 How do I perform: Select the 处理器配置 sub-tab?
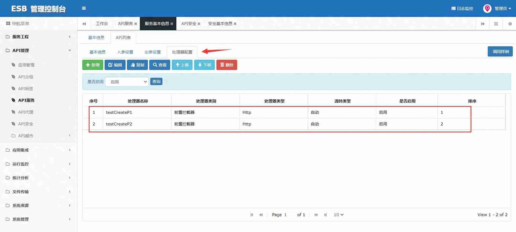(182, 52)
